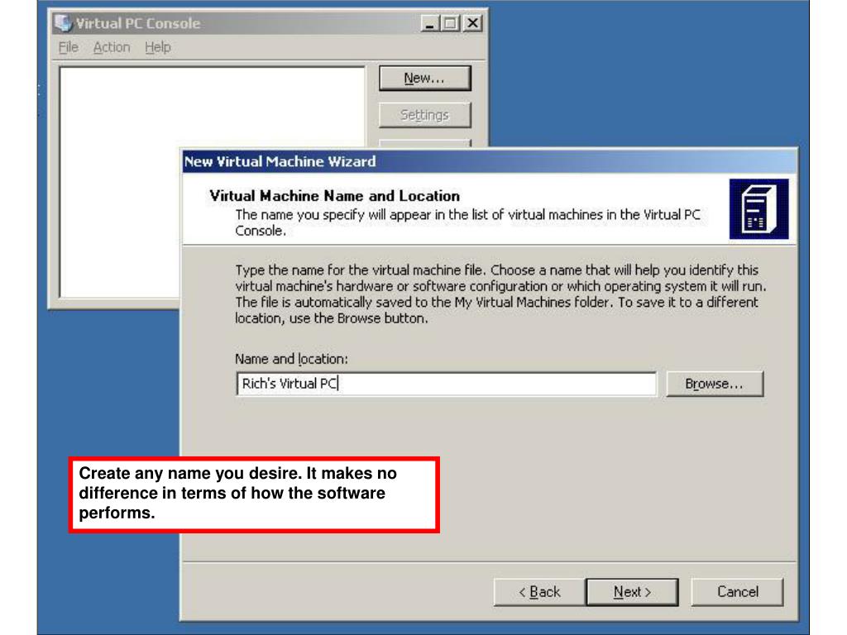Click the 'Virtual Machine Name and Location' heading
This screenshot has width=847, height=635.
pyautogui.click(x=334, y=196)
